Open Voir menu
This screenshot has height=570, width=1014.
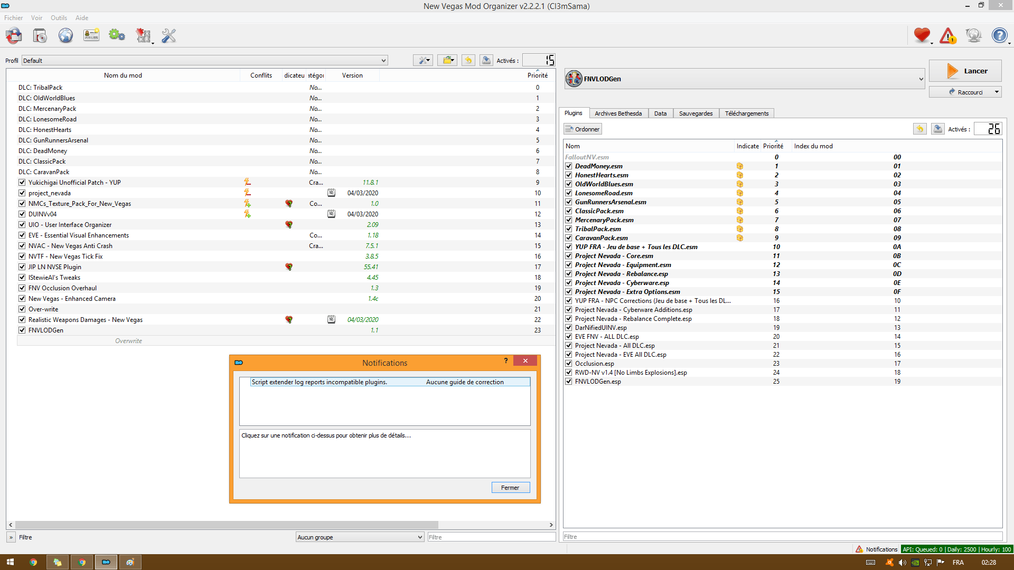36,17
